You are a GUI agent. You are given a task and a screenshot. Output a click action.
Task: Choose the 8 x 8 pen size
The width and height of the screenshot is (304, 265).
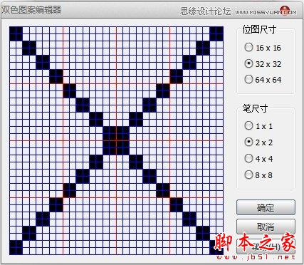tap(258, 175)
